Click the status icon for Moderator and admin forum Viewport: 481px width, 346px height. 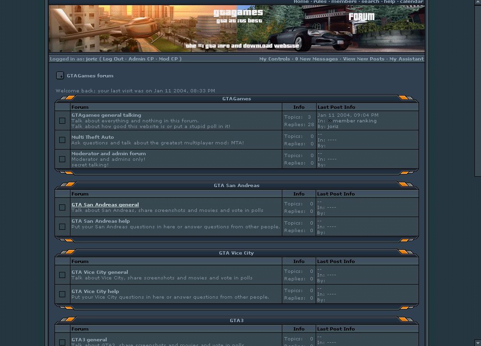(x=62, y=159)
